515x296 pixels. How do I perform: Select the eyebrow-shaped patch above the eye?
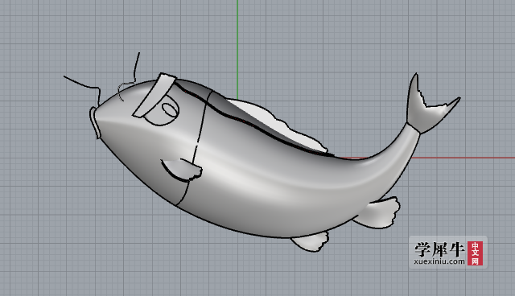(154, 95)
